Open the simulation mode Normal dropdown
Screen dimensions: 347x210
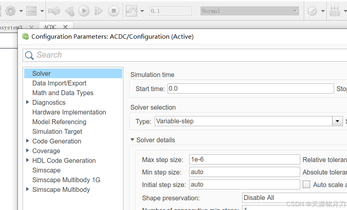click(x=250, y=11)
